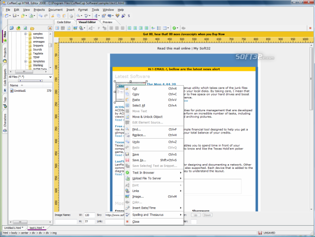Choose Save As... in the context menu
The height and width of the screenshot is (237, 315).
(154, 160)
